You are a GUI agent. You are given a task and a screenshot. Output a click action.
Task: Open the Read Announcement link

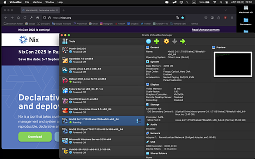[x=205, y=30]
